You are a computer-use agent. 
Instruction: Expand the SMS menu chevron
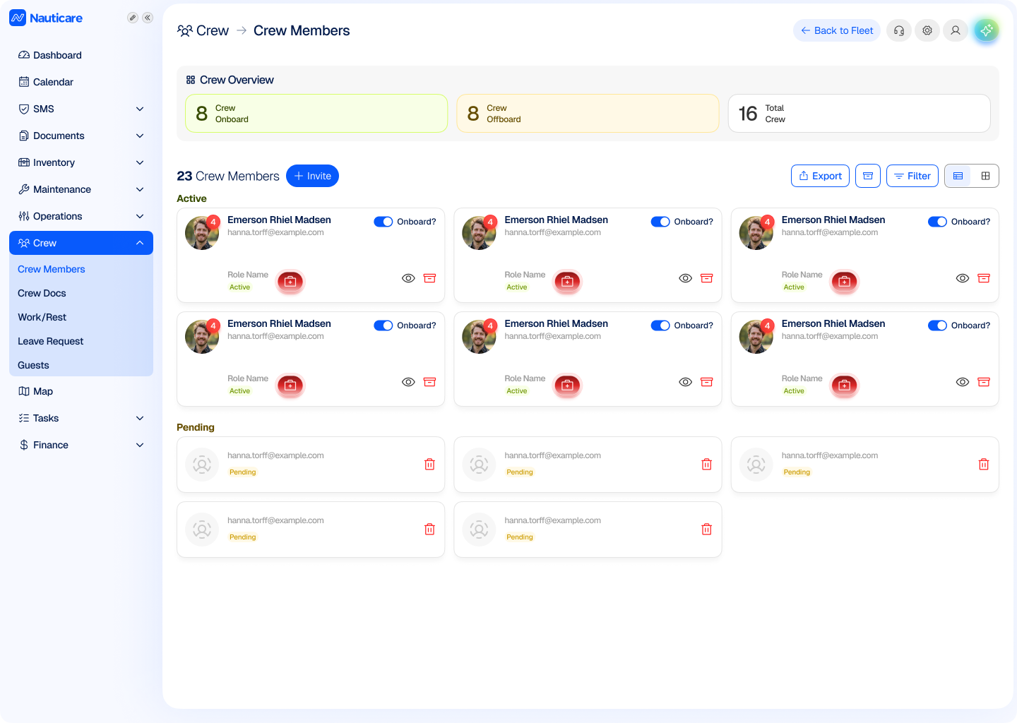click(140, 109)
